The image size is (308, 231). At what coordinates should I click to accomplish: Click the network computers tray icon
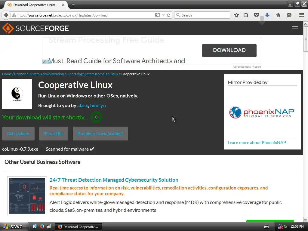280,227
